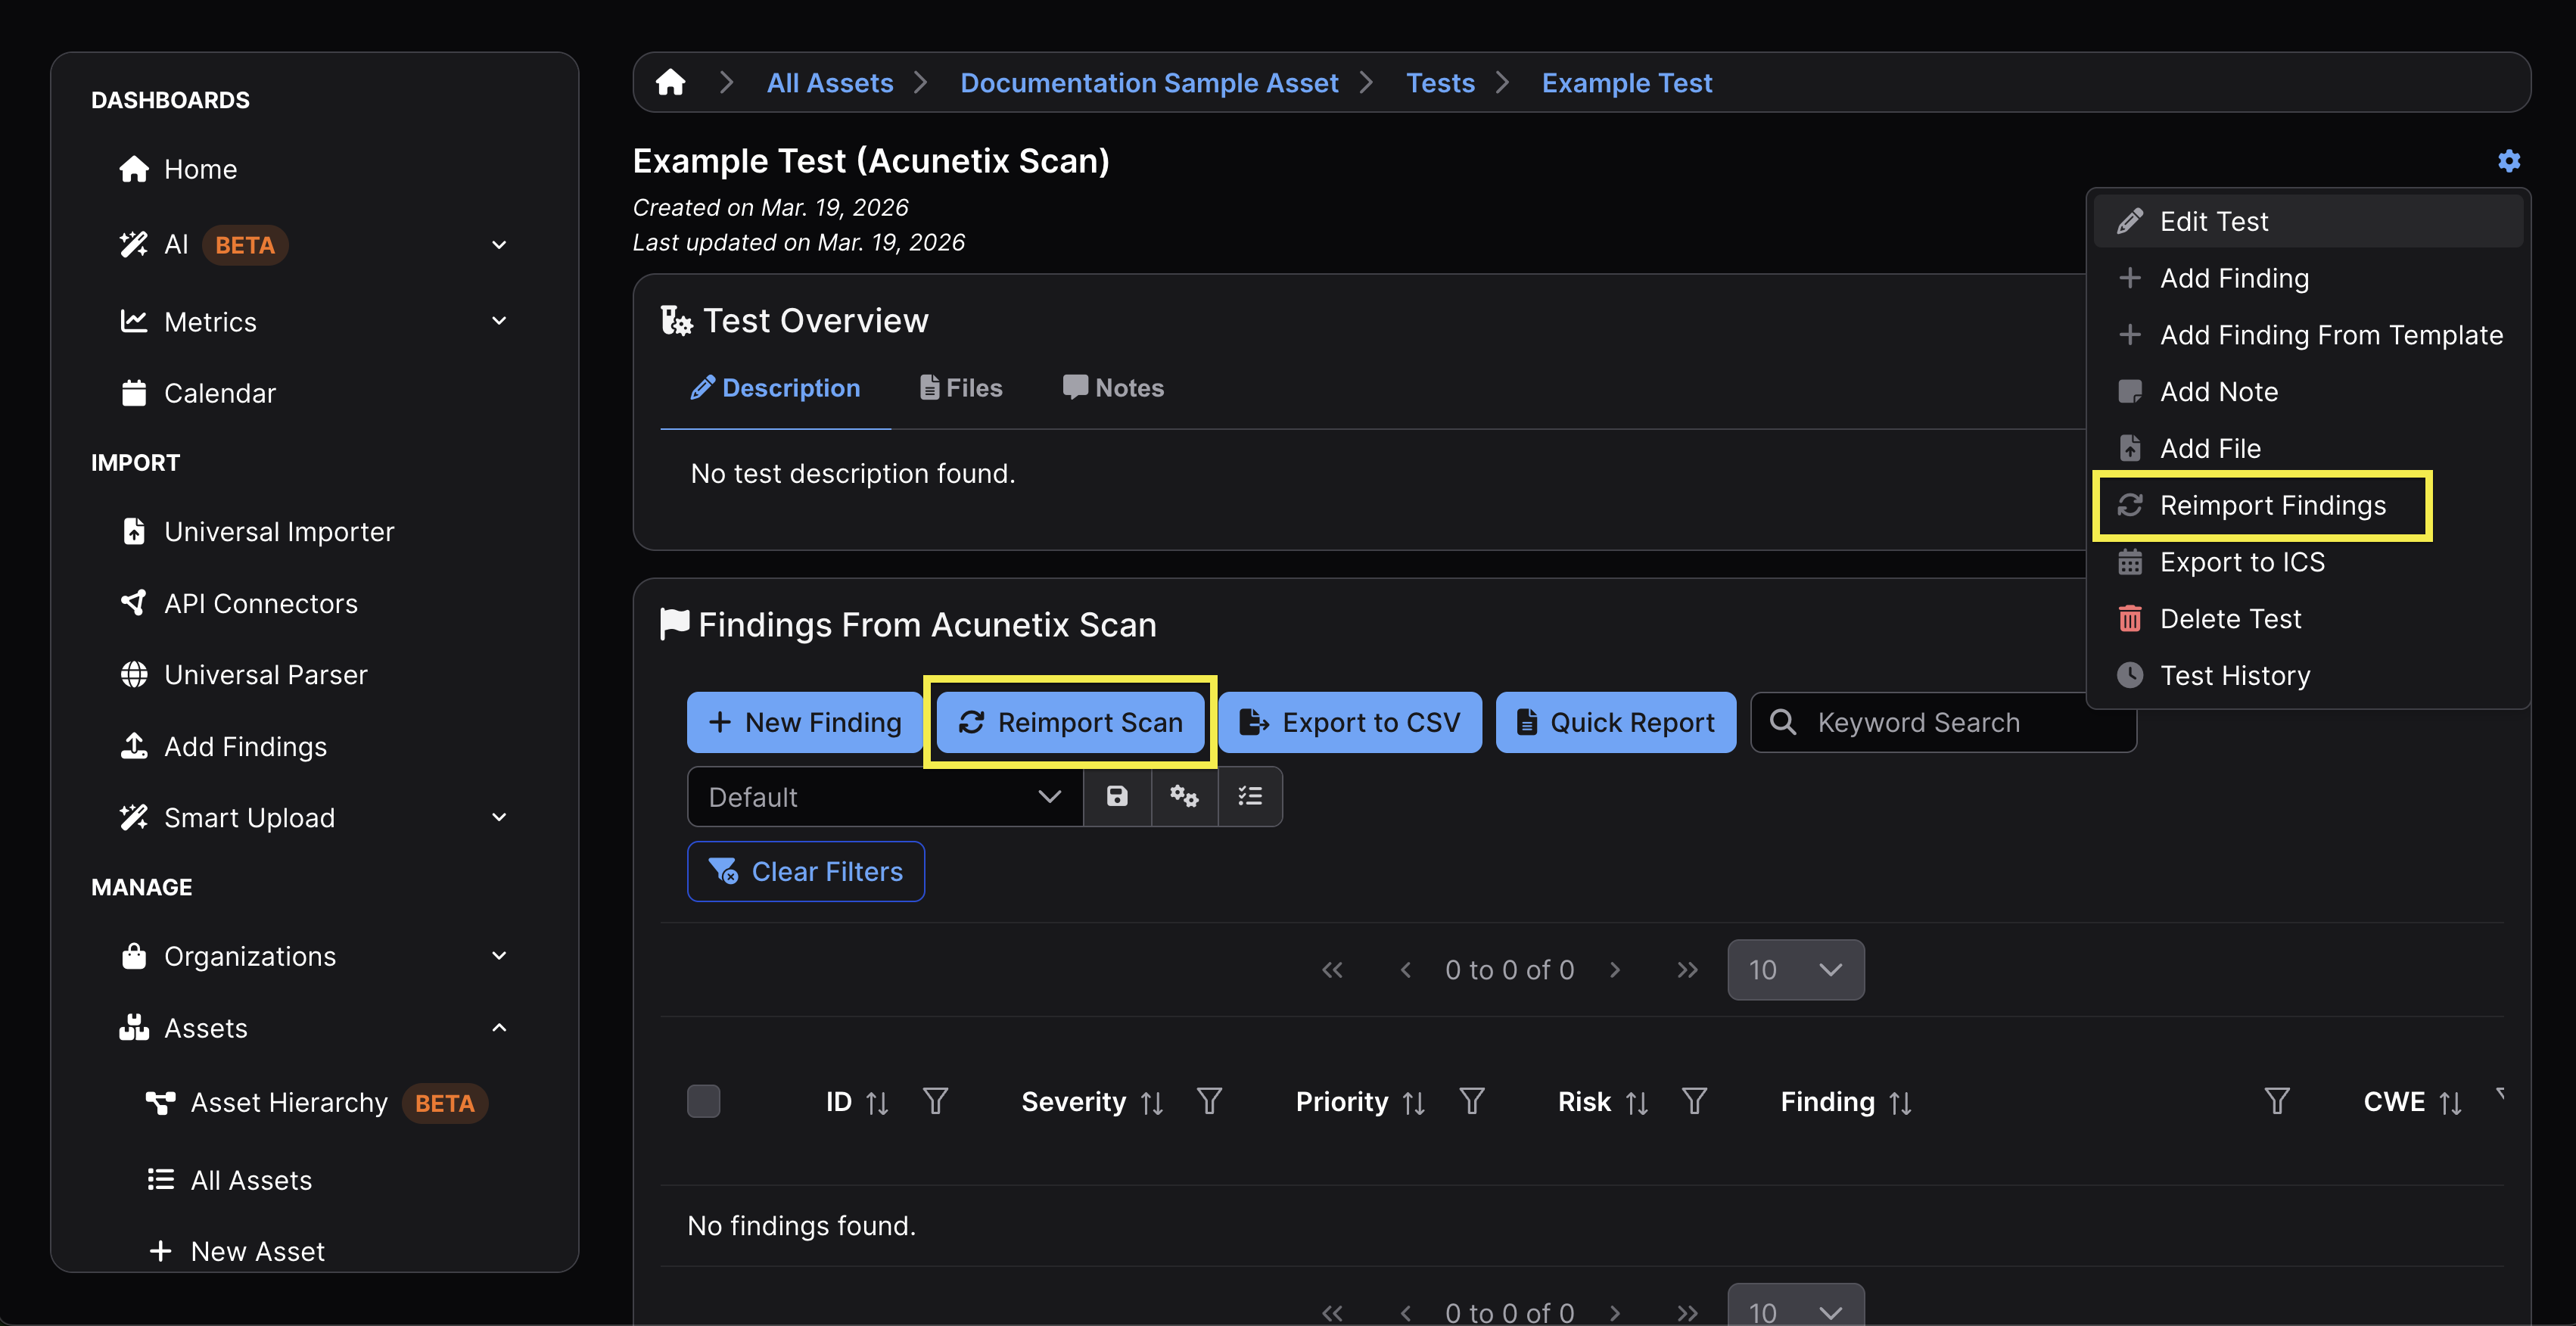
Task: Click the checklist columns icon
Action: [x=1250, y=796]
